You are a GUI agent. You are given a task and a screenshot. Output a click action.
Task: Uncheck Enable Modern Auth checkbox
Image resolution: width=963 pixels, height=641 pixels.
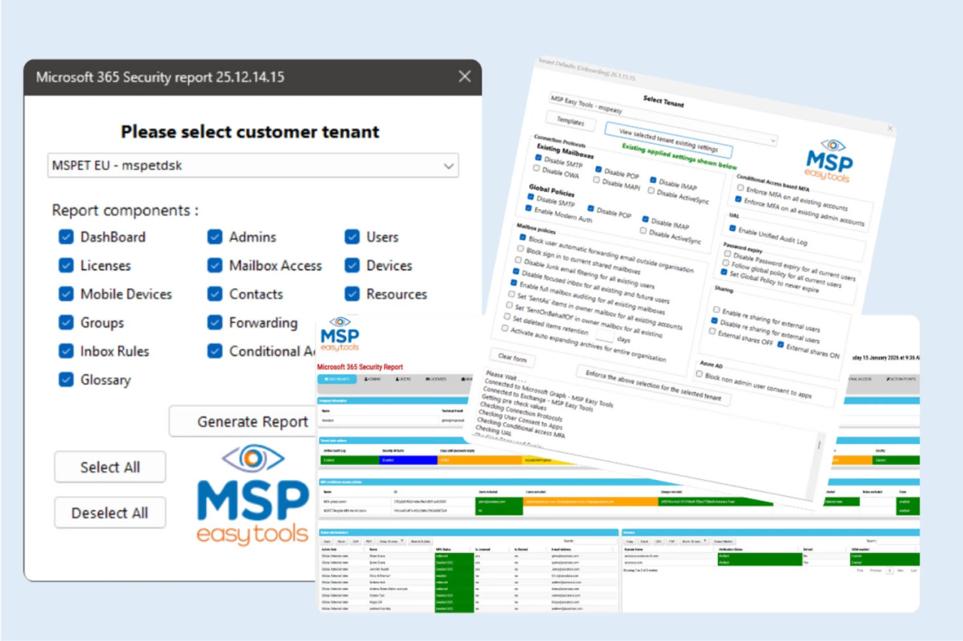(x=529, y=207)
